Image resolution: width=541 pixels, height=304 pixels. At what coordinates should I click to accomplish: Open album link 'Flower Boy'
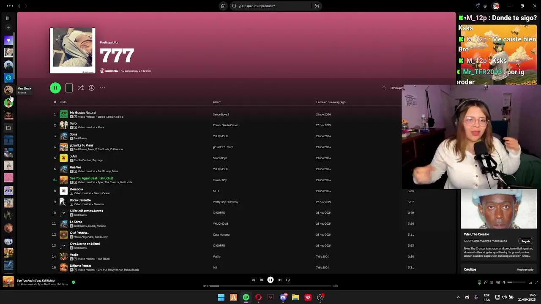pyautogui.click(x=220, y=180)
